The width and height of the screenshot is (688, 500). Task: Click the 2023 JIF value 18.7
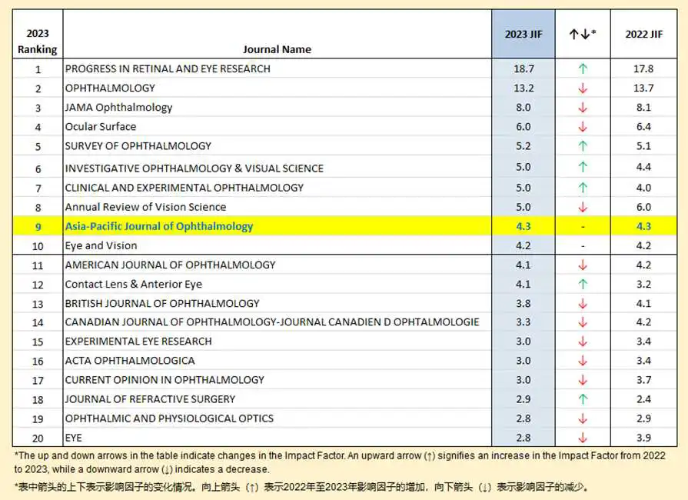click(x=524, y=69)
